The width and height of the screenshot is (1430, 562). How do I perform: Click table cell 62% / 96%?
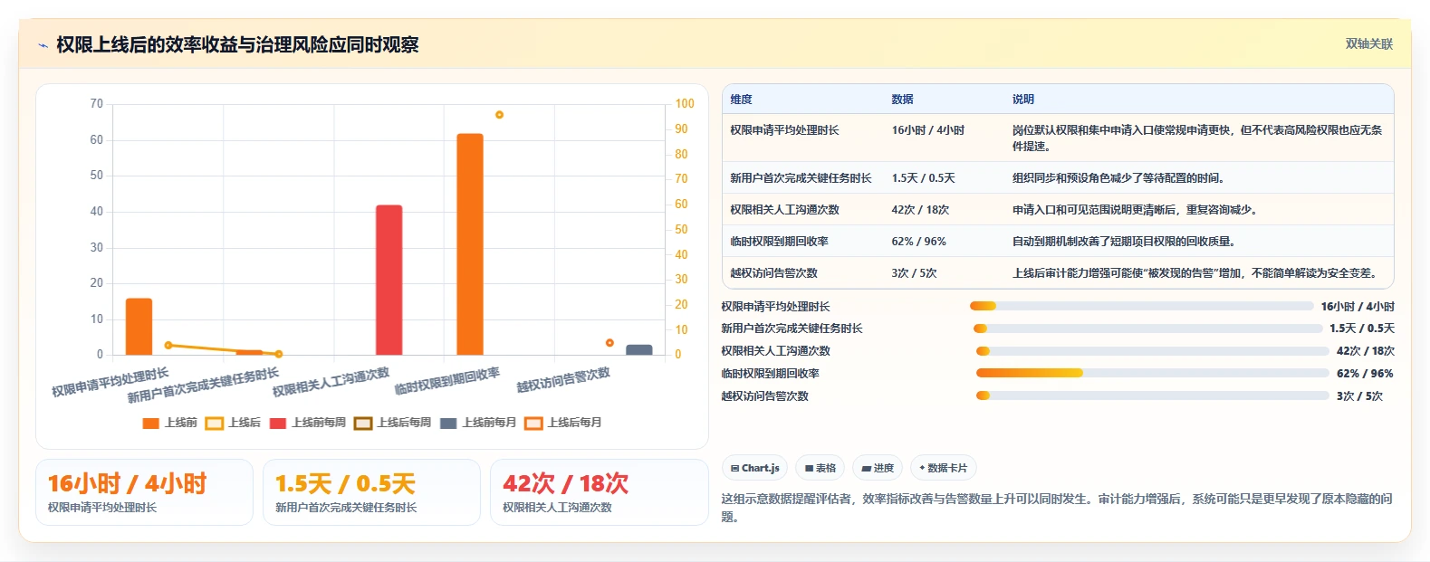(918, 242)
